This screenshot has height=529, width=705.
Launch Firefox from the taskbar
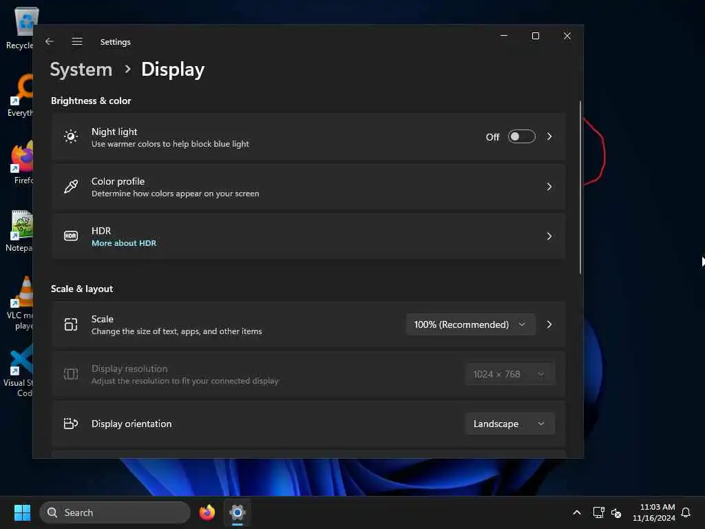[x=207, y=512]
